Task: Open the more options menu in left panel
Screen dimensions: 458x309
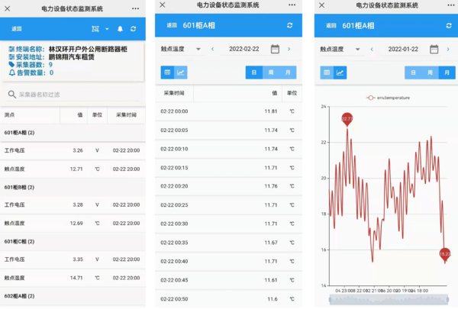Action: coord(135,8)
